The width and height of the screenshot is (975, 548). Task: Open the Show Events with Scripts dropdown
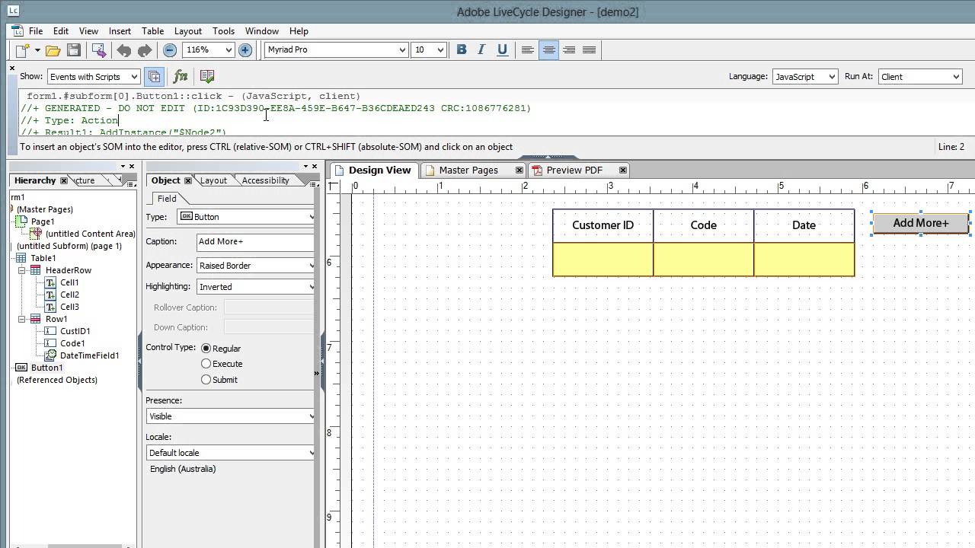click(x=134, y=77)
